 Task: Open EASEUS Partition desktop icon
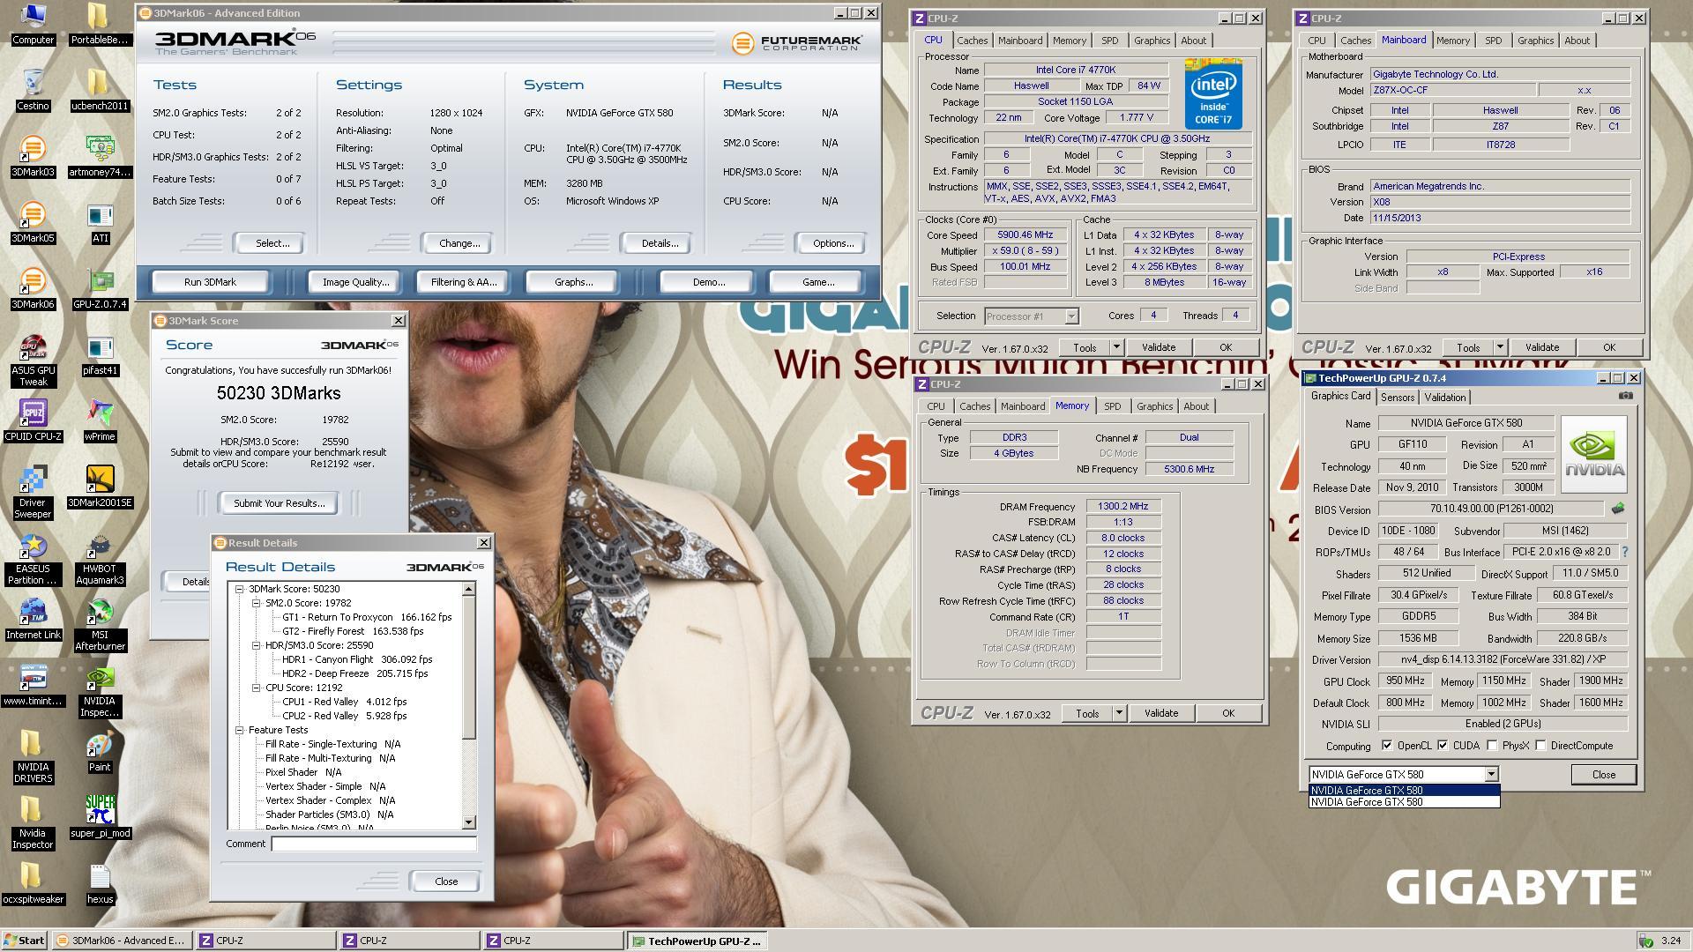coord(33,559)
